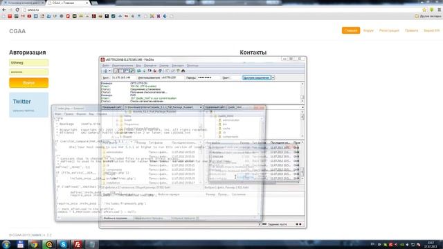443x249 pixels.
Task: Expand the local site path dropdown
Action: pos(201,107)
